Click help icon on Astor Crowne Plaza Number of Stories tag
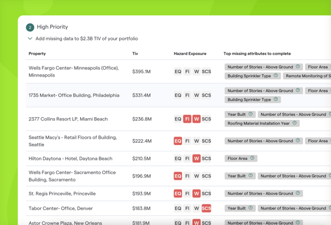Image resolution: width=331 pixels, height=225 pixels. [x=298, y=222]
